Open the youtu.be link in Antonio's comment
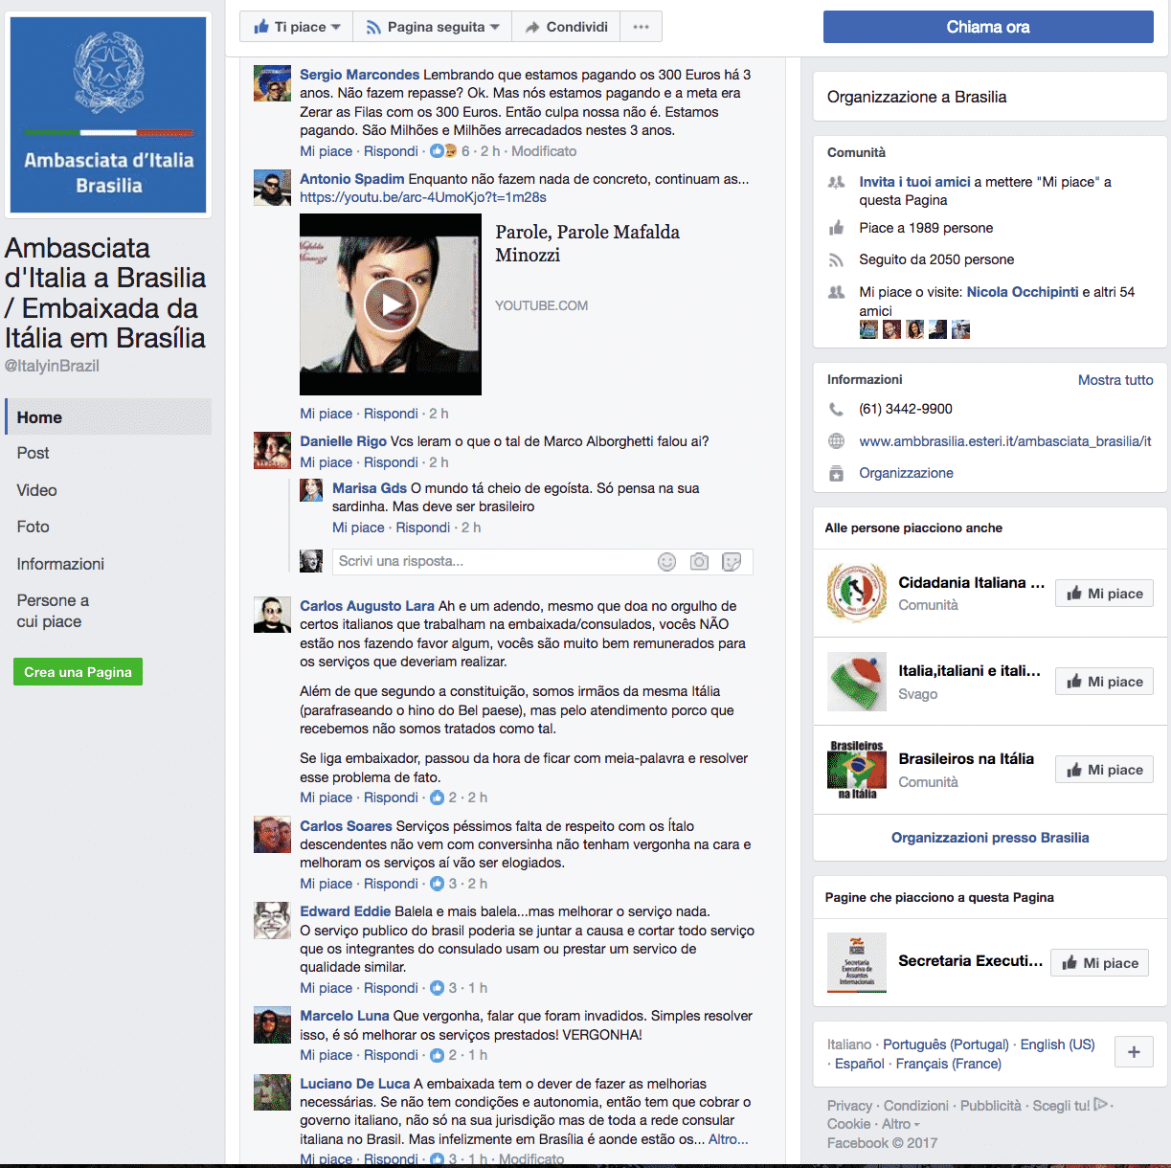 (423, 197)
